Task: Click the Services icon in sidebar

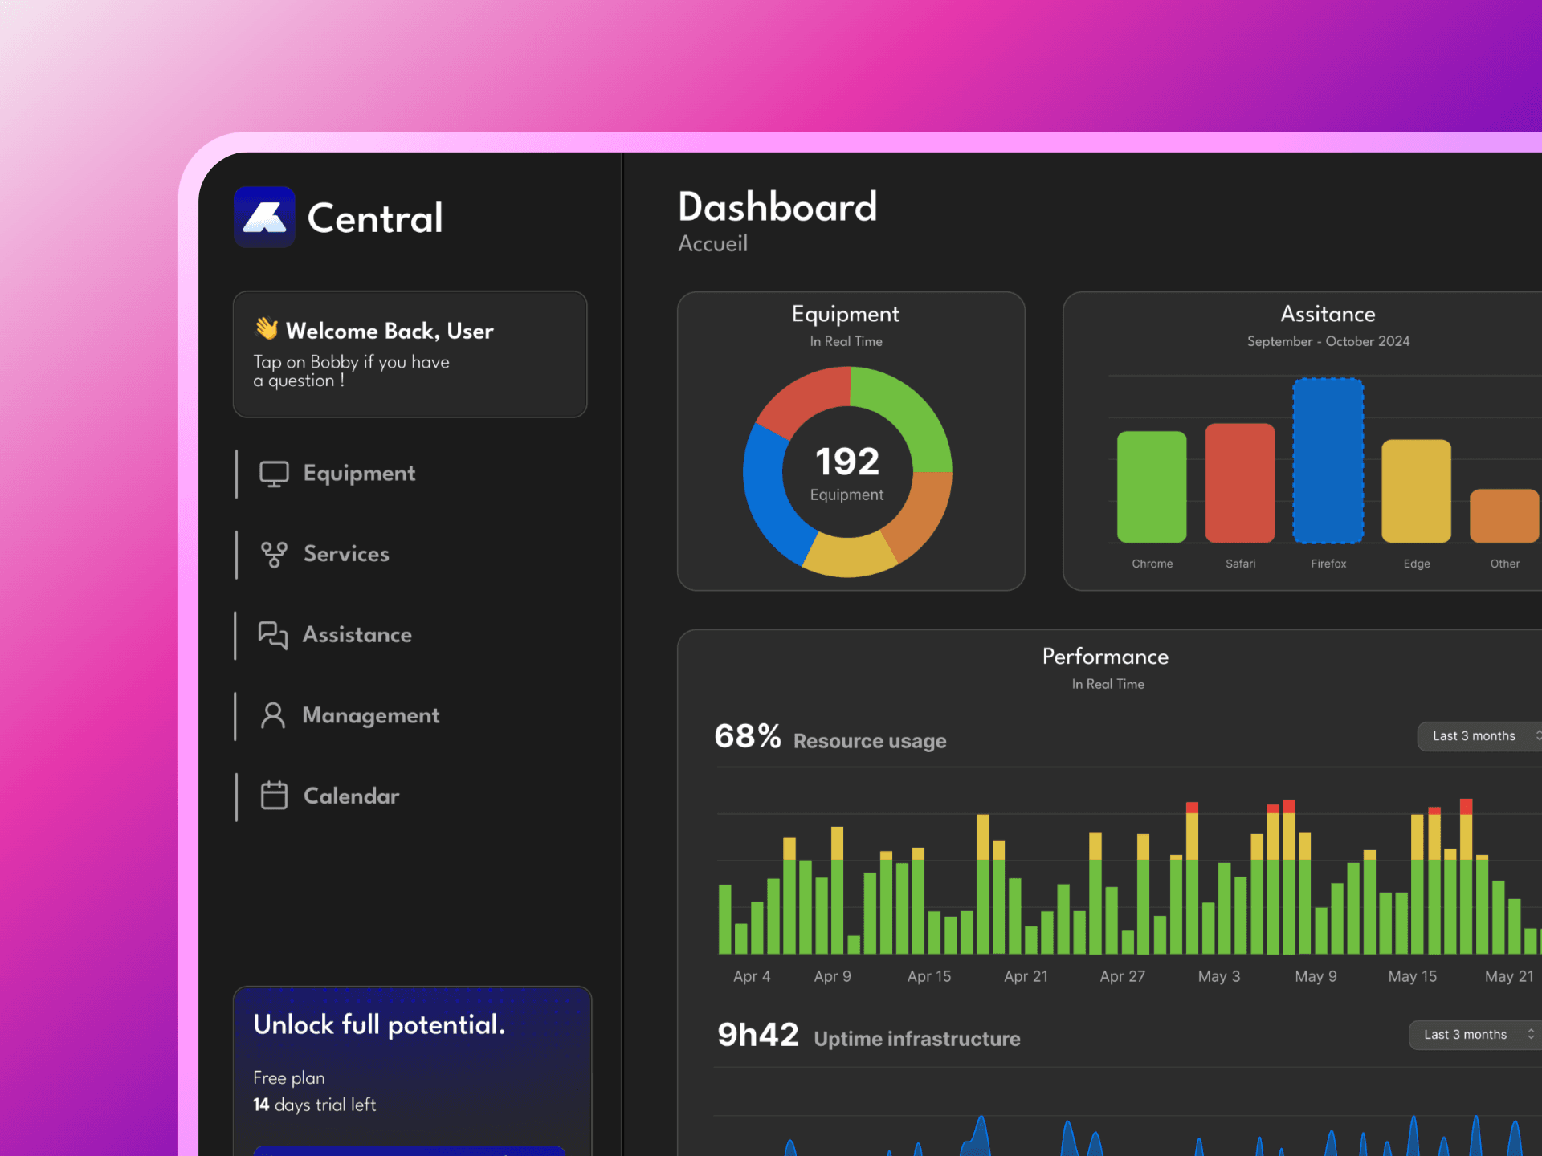Action: [273, 552]
